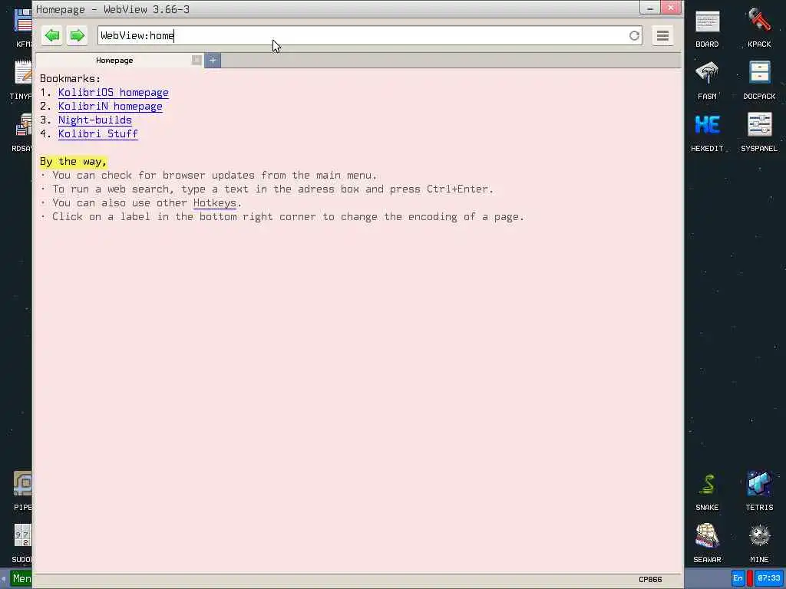Minimize the WebView window
The width and height of the screenshot is (786, 589).
tap(649, 8)
